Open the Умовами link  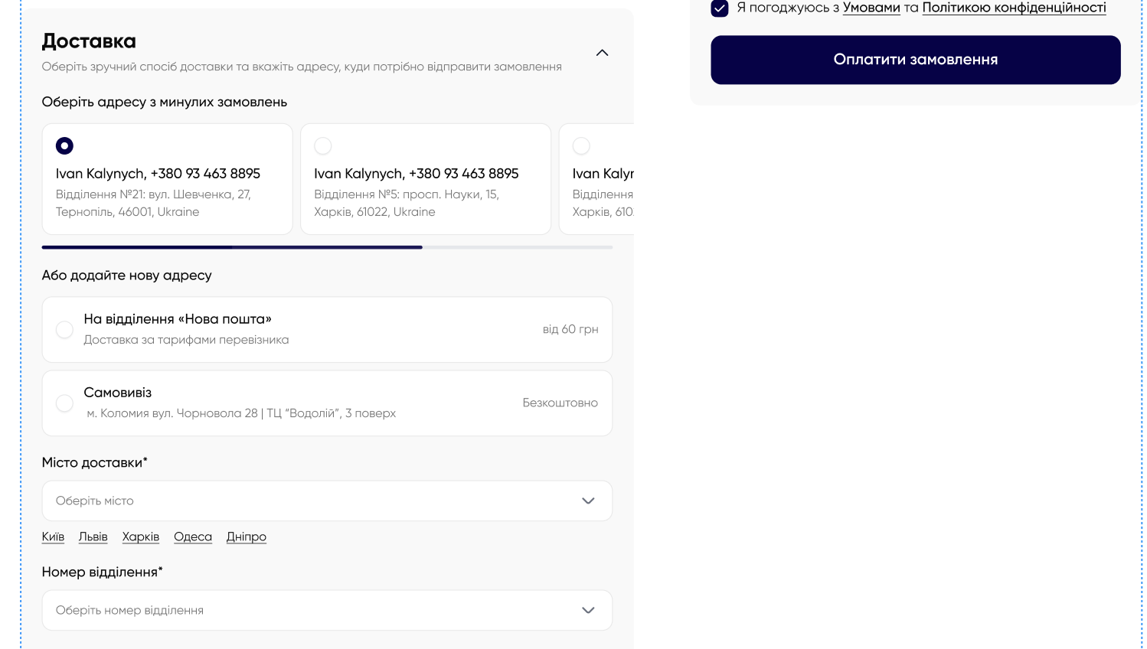871,8
